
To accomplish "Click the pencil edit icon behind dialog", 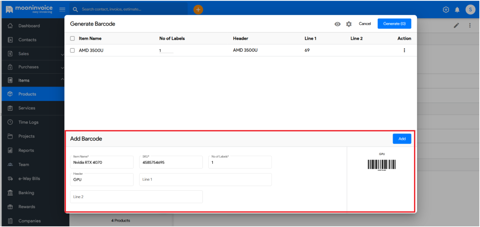I will tap(456, 25).
